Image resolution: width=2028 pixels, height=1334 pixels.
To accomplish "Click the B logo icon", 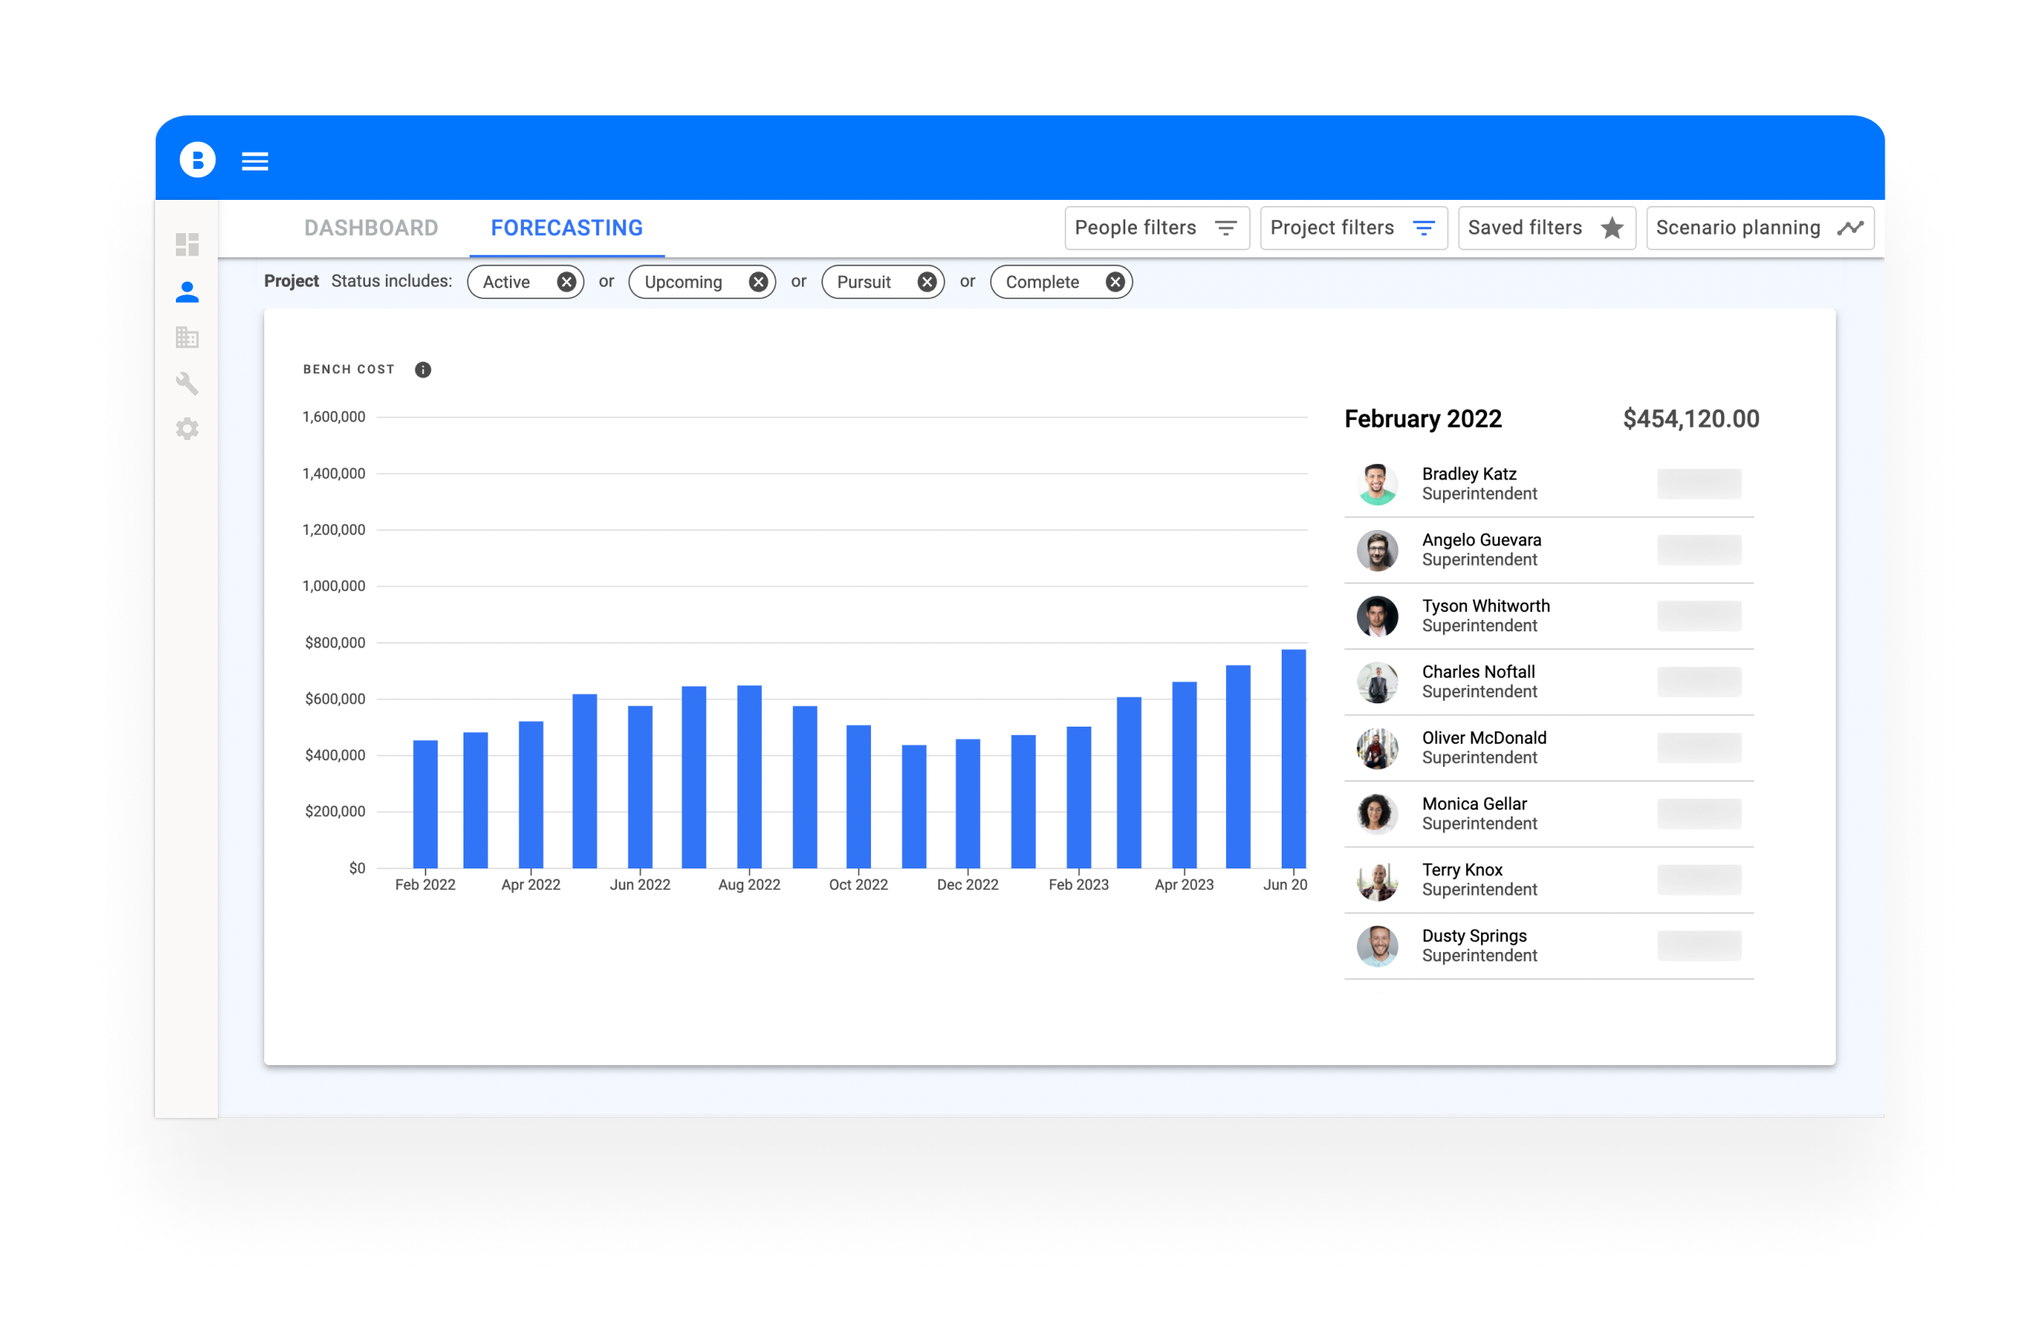I will [x=198, y=160].
